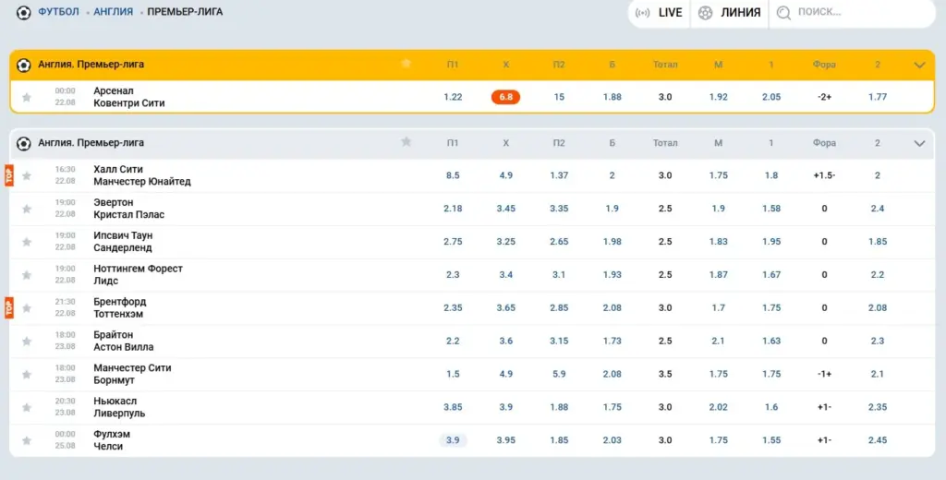Click the TOP badge on Брентфорд row
Viewport: 946px width, 480px height.
9,308
